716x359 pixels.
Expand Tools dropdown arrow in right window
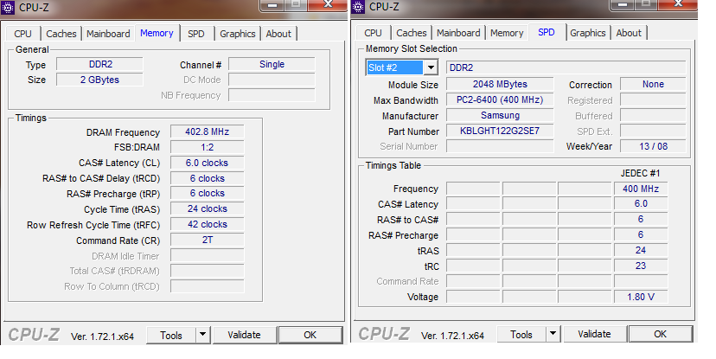click(553, 334)
